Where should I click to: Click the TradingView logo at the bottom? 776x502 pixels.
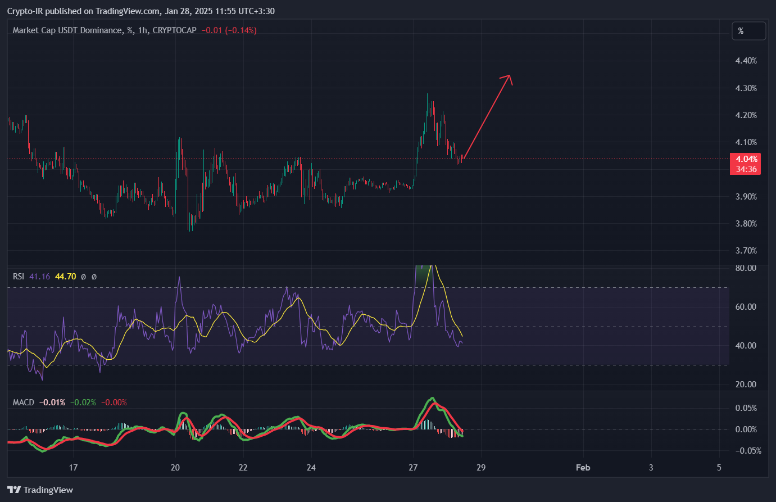point(40,490)
